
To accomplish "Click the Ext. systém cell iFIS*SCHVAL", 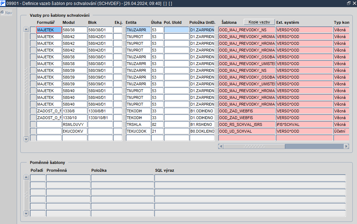I will coord(304,124).
